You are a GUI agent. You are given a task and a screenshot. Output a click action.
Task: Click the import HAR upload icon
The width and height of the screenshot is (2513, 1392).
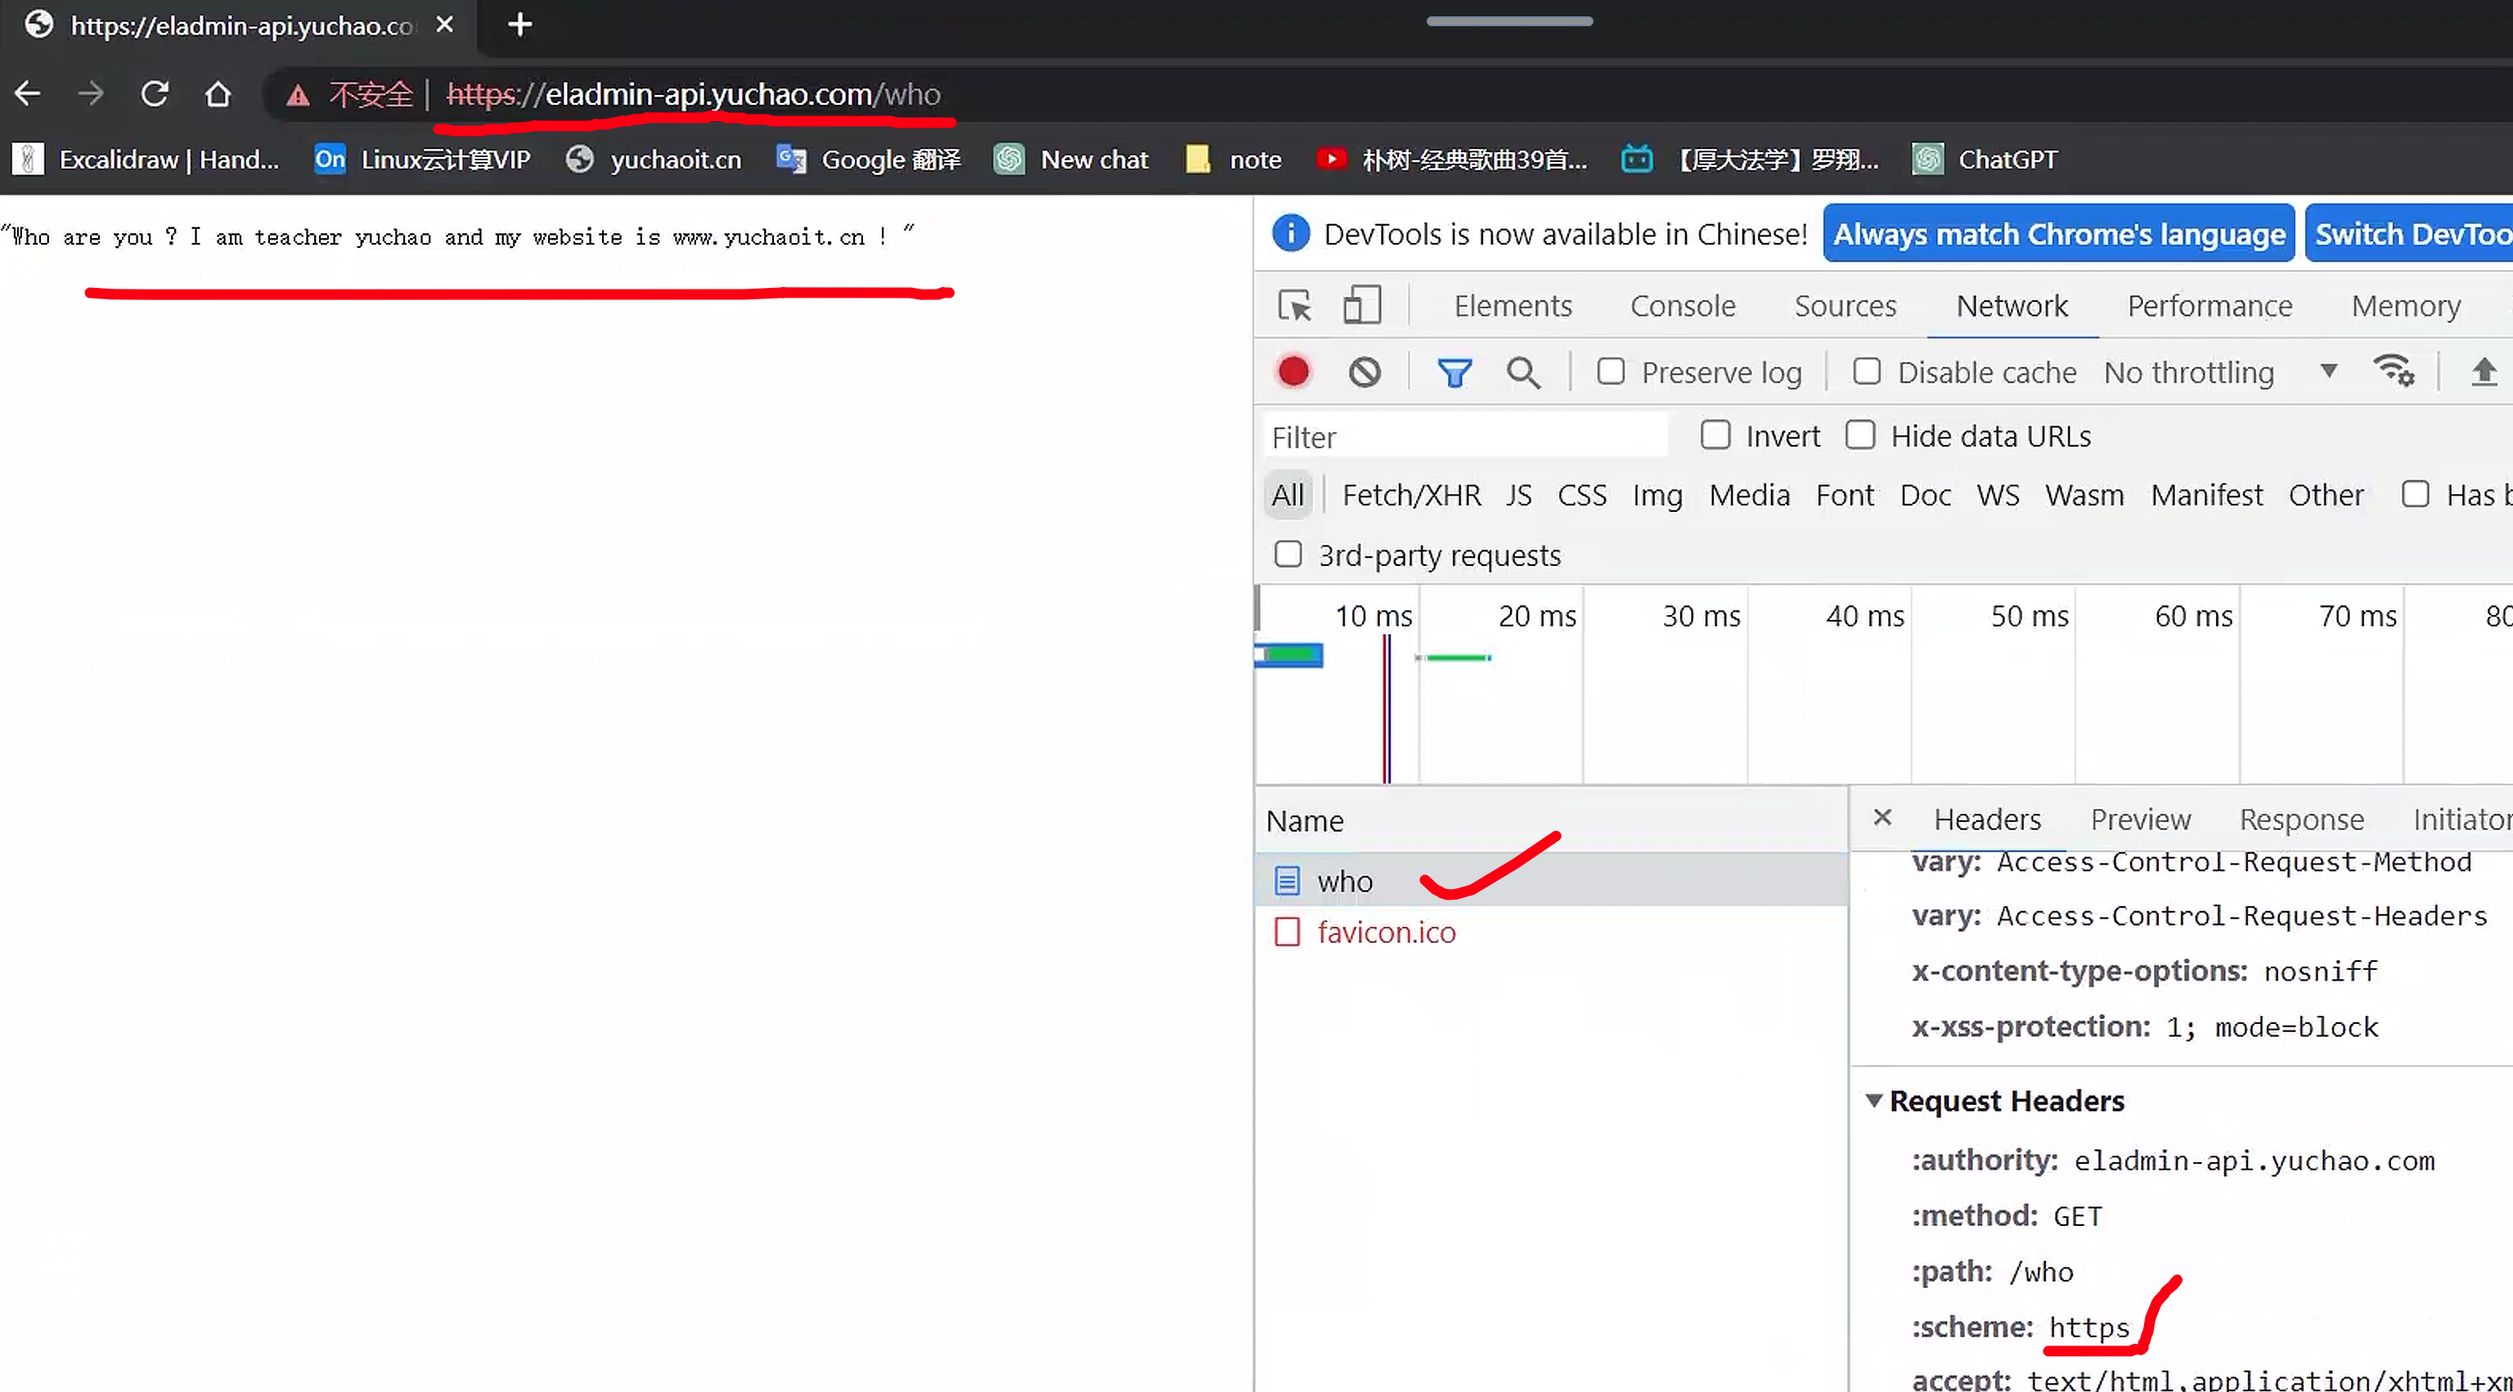point(2483,371)
